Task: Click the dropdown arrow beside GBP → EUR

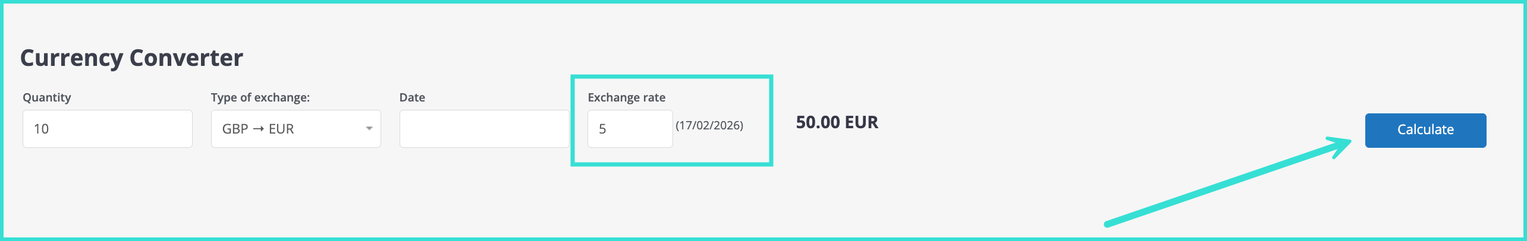Action: (369, 129)
